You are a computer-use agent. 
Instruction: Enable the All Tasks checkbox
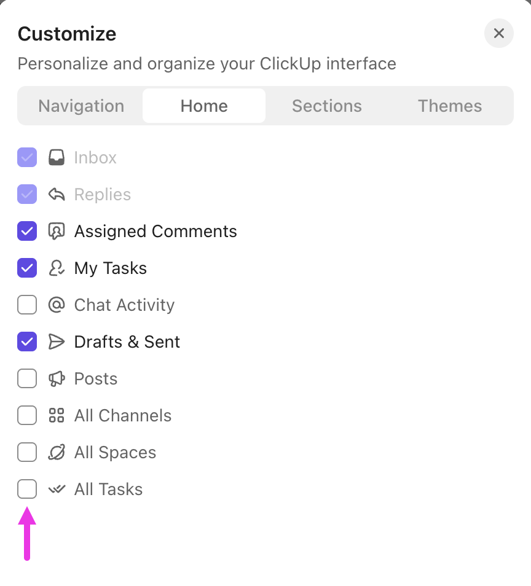(27, 489)
